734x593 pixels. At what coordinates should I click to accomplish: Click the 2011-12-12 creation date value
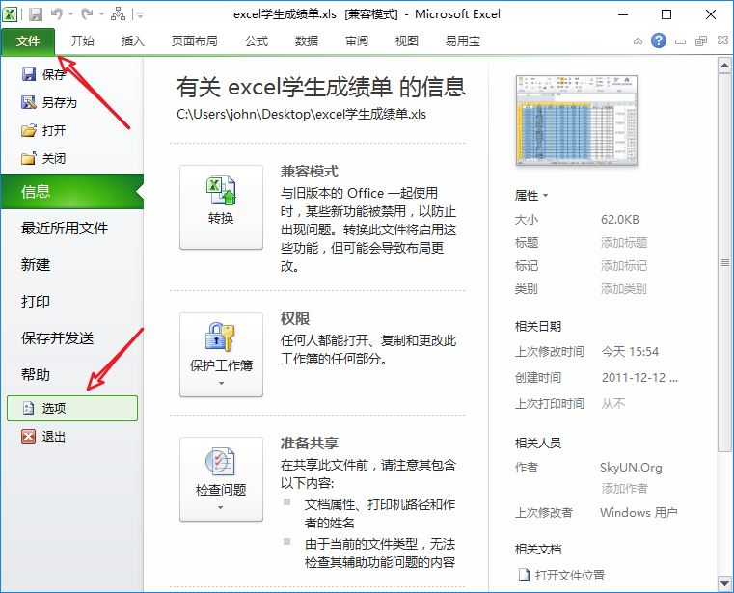coord(639,378)
